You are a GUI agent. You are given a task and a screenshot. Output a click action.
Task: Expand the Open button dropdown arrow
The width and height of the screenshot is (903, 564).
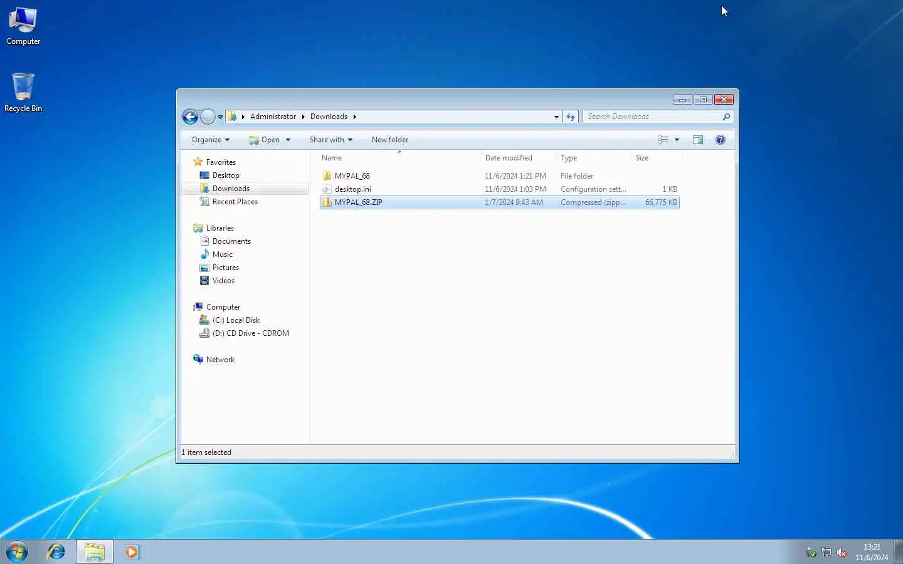288,140
